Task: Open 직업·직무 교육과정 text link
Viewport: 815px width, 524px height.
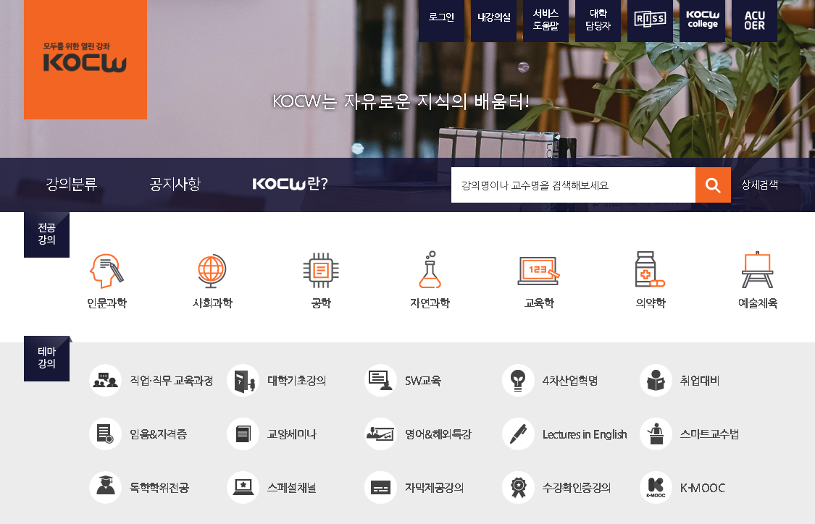Action: [172, 381]
